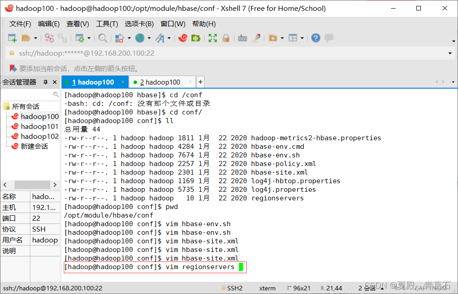Screen dimensions: 458x294
Task: Open the 工具(T) menu
Action: coord(107,24)
